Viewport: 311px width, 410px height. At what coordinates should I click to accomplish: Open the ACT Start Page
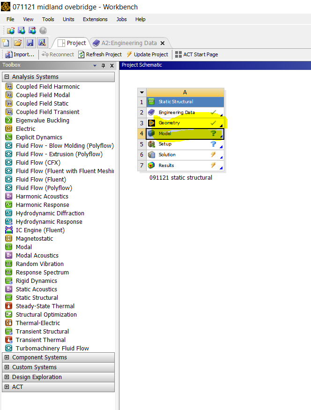[x=197, y=54]
